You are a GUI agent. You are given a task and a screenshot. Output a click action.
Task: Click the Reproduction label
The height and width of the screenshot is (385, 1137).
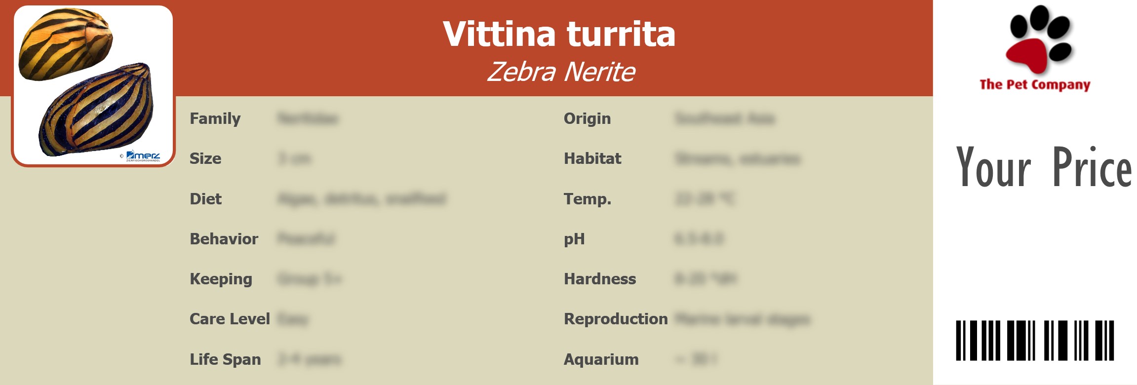tap(616, 319)
